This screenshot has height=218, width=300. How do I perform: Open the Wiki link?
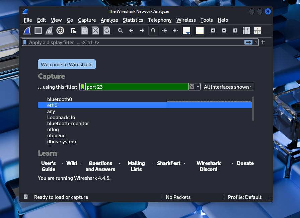72,163
